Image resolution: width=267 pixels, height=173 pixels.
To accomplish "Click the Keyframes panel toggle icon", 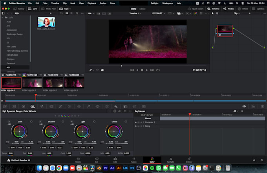I will (244, 106).
